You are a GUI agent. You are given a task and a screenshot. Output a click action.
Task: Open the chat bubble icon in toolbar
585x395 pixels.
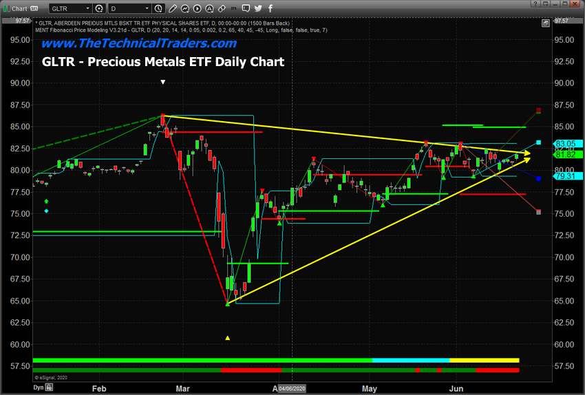[x=246, y=8]
